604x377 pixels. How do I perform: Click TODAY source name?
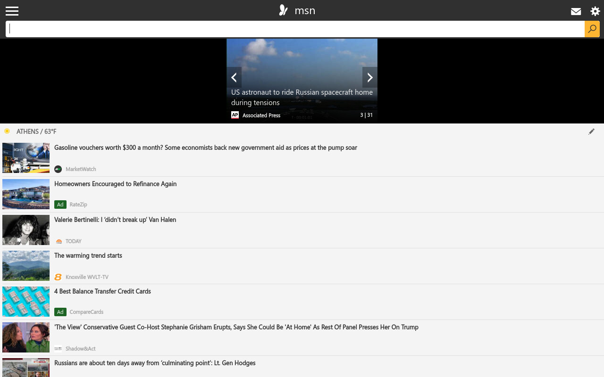[x=74, y=241]
